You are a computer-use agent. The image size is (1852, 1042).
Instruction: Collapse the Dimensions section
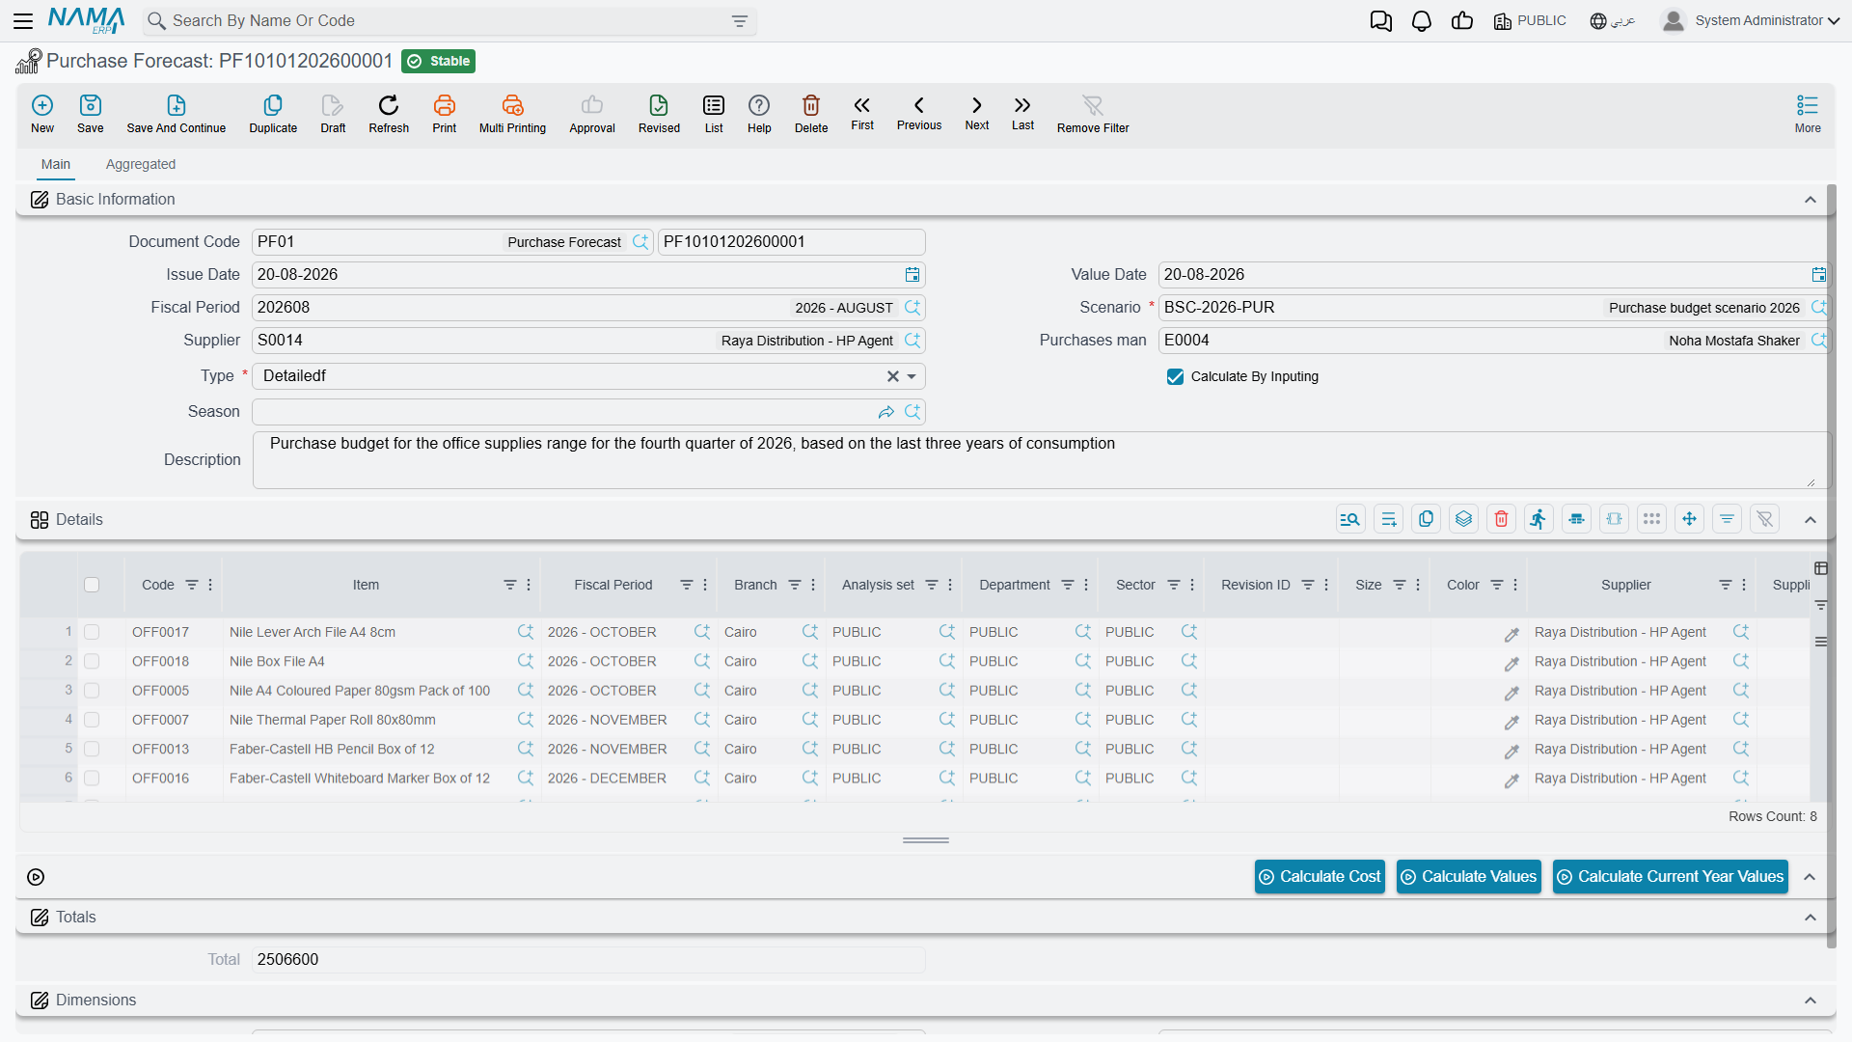pyautogui.click(x=1811, y=1001)
